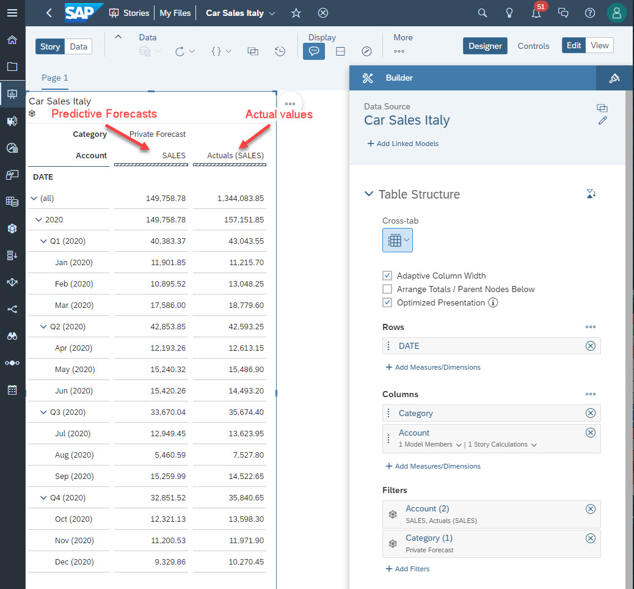Toggle the comment mode display icon
The image size is (634, 589).
(x=314, y=51)
